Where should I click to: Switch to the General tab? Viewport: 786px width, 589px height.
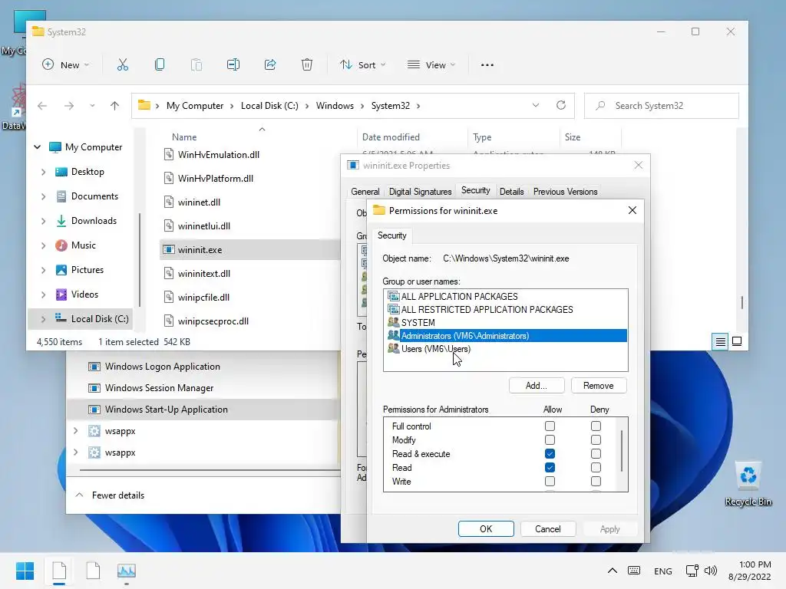click(365, 191)
